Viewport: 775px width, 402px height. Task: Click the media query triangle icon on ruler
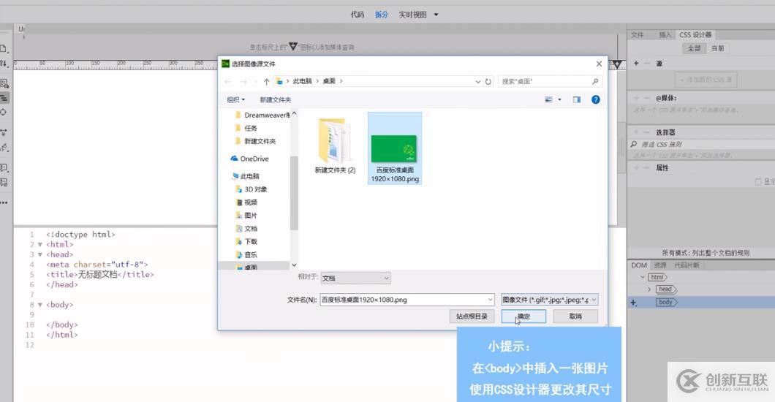click(x=617, y=64)
